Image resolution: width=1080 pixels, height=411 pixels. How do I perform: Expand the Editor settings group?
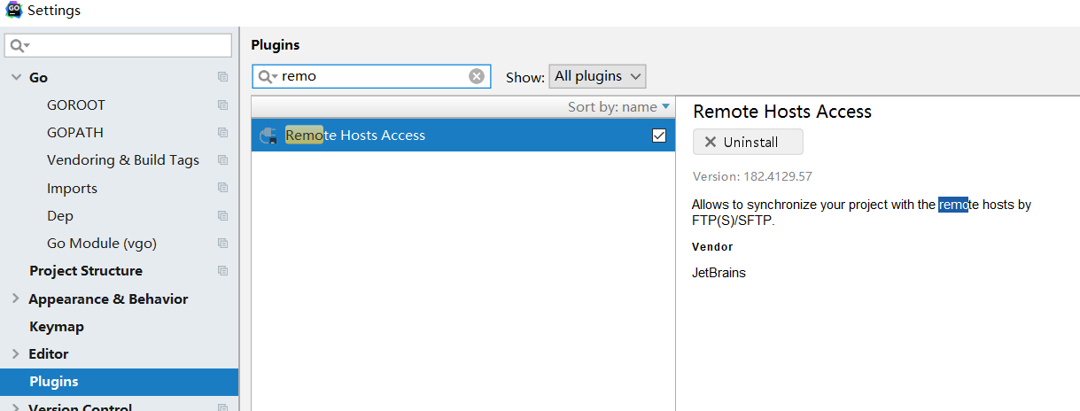pos(15,354)
